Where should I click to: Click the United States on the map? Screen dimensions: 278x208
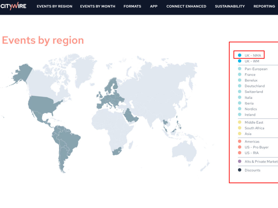click(x=43, y=105)
